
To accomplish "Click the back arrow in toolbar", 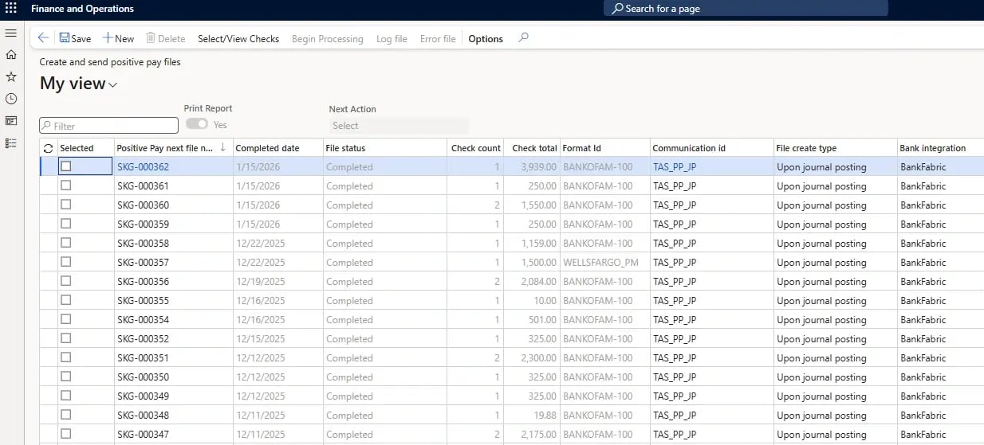I will coord(43,38).
